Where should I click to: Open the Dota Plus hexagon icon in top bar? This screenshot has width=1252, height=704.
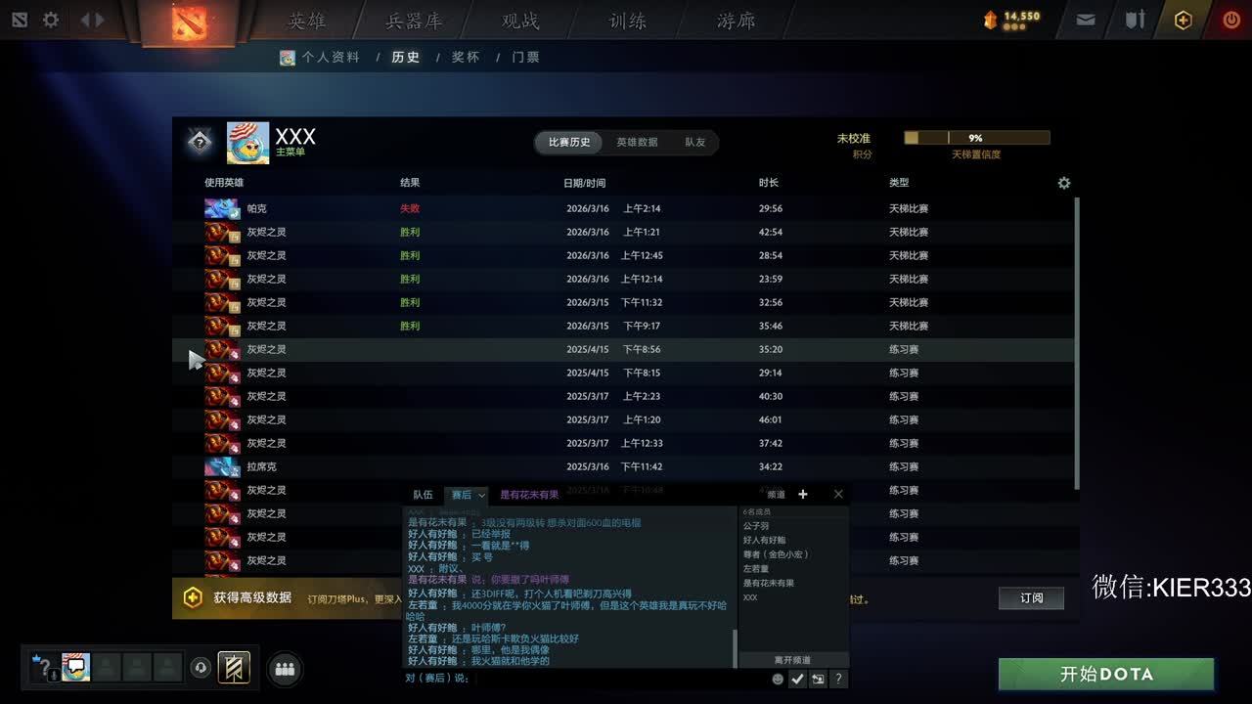(x=1183, y=20)
